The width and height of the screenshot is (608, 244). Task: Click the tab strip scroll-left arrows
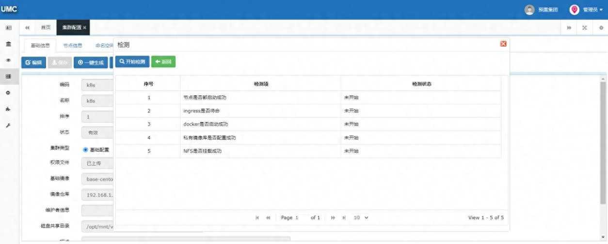click(27, 28)
